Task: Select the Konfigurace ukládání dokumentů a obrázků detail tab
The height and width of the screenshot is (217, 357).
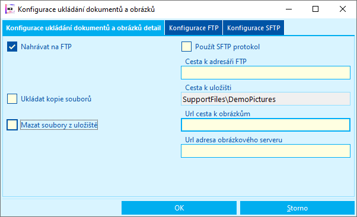Action: point(84,28)
